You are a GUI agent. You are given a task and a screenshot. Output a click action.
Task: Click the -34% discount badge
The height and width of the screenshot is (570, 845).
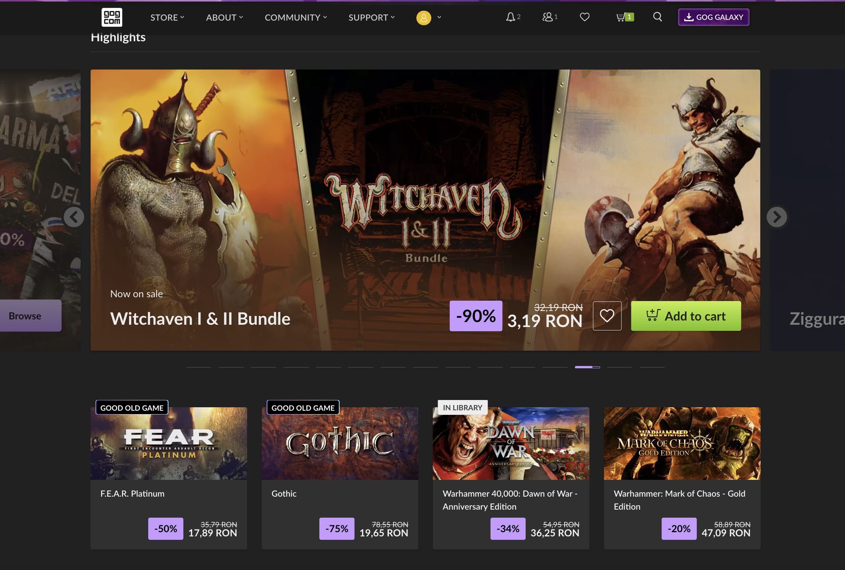508,529
